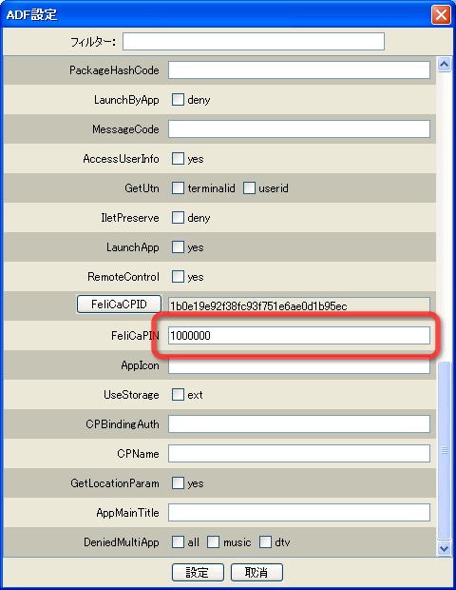Screen dimensions: 456x590
Task: Toggle DeniedMultiApp music checkbox
Action: point(213,541)
